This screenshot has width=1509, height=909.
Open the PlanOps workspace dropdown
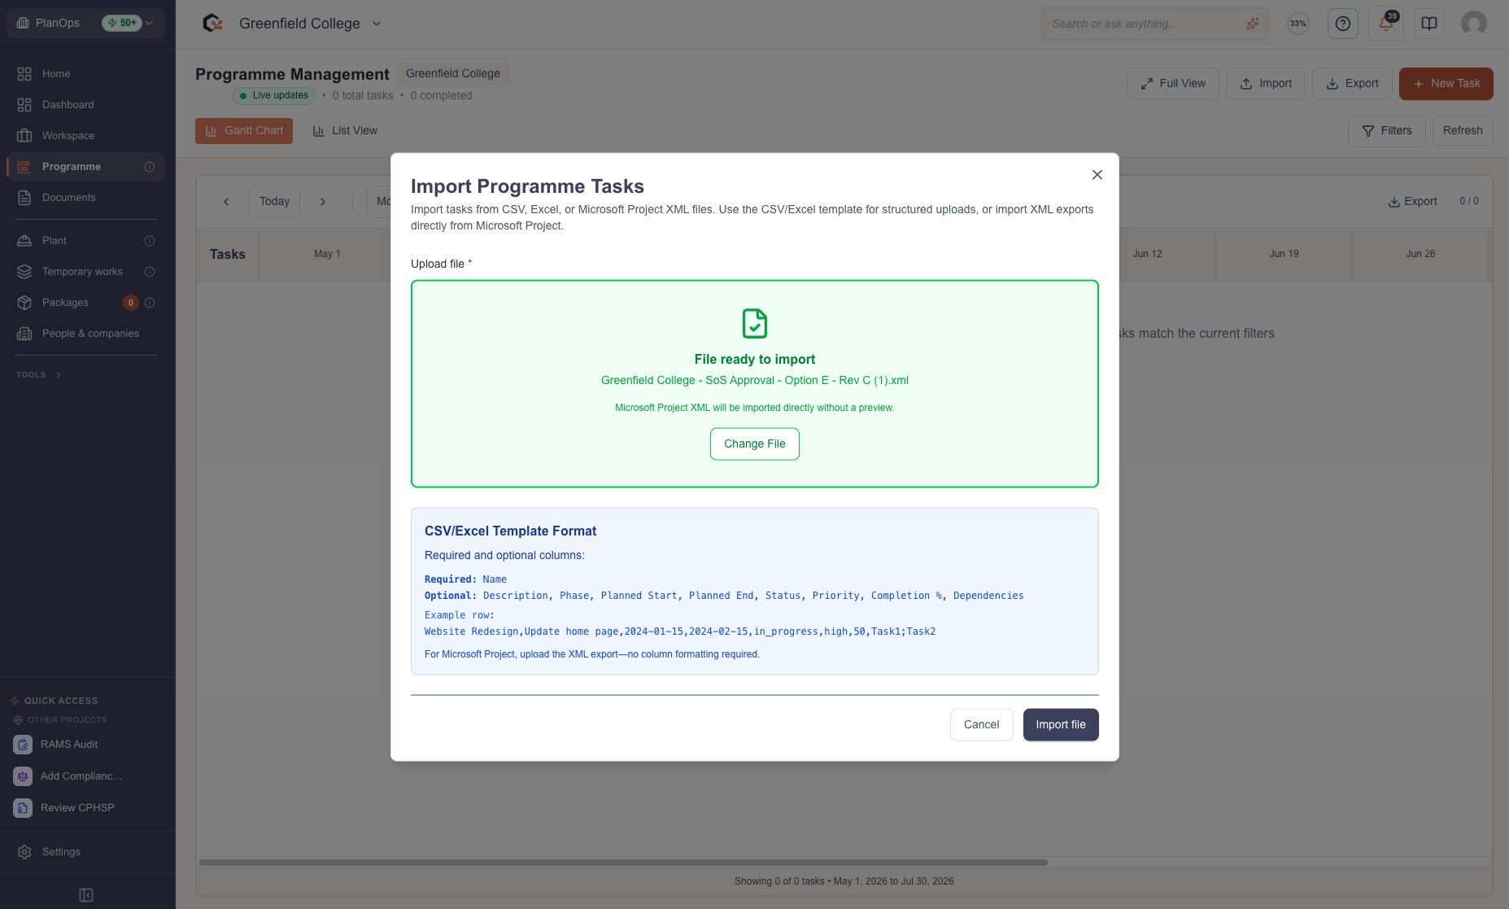click(85, 23)
